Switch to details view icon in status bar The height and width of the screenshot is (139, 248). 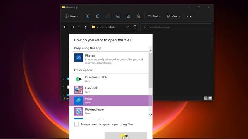(206, 98)
